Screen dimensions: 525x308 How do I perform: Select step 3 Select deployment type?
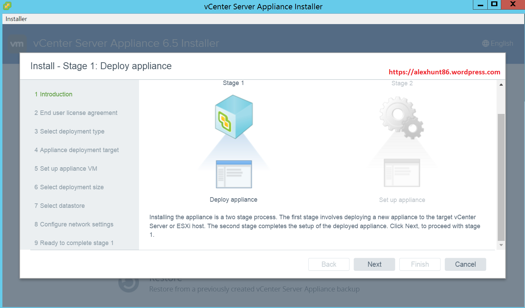point(69,131)
